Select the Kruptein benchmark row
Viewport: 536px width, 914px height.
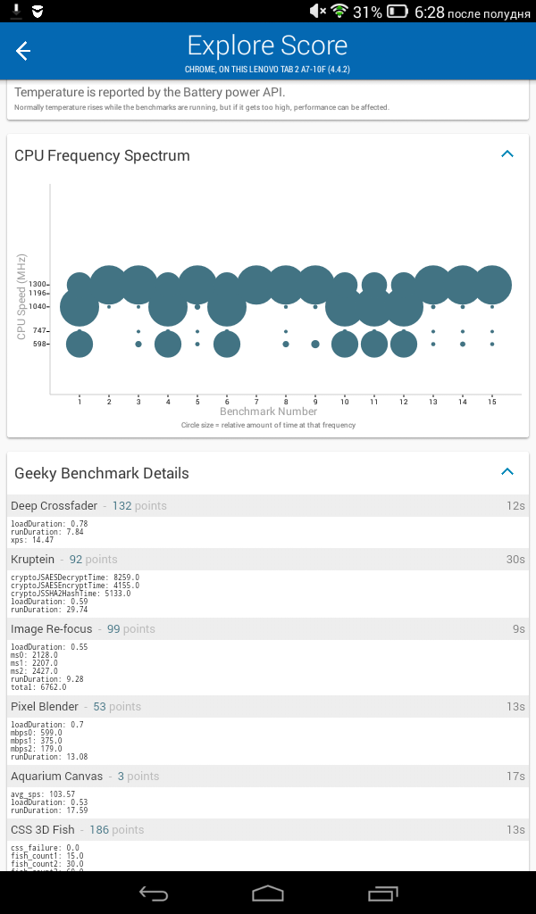point(268,559)
